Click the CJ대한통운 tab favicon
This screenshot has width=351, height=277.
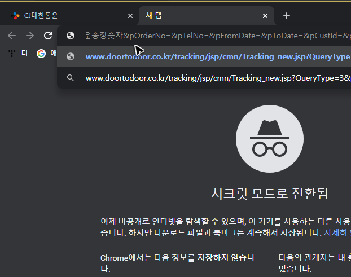click(15, 16)
